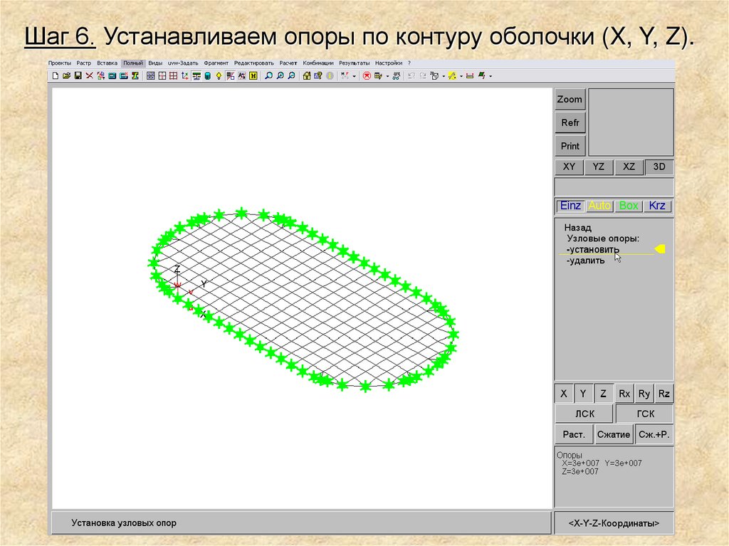Click the Zoom button

coord(570,100)
